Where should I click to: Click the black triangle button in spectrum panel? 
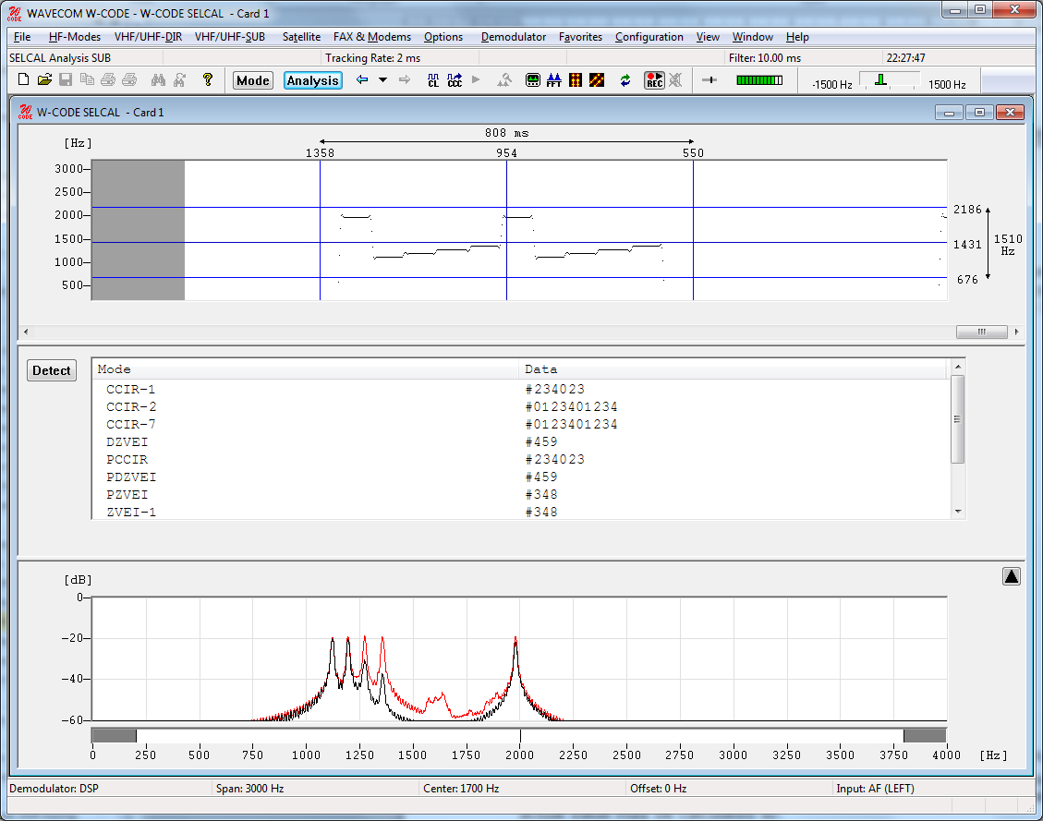(x=1011, y=576)
